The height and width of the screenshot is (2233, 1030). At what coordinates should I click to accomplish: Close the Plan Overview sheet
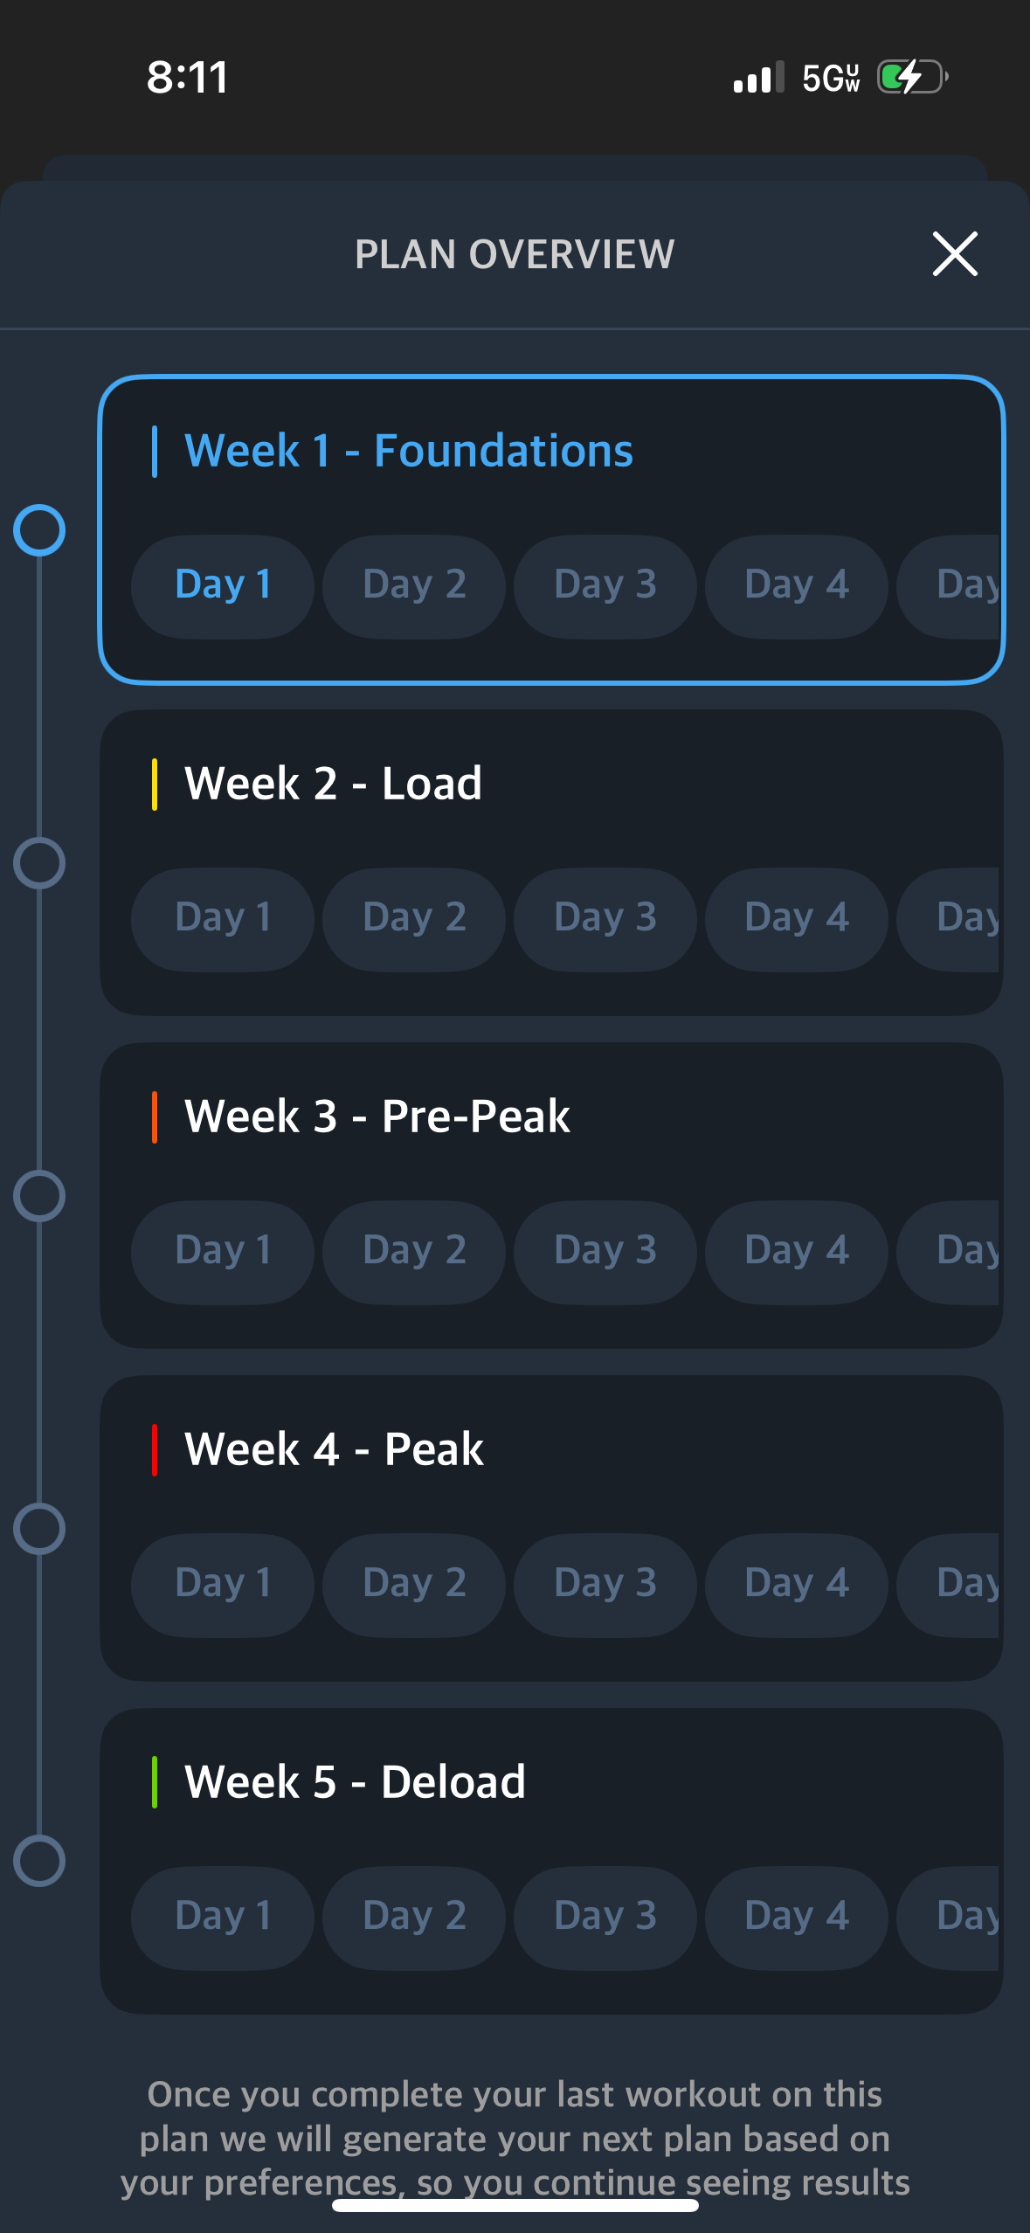point(954,254)
